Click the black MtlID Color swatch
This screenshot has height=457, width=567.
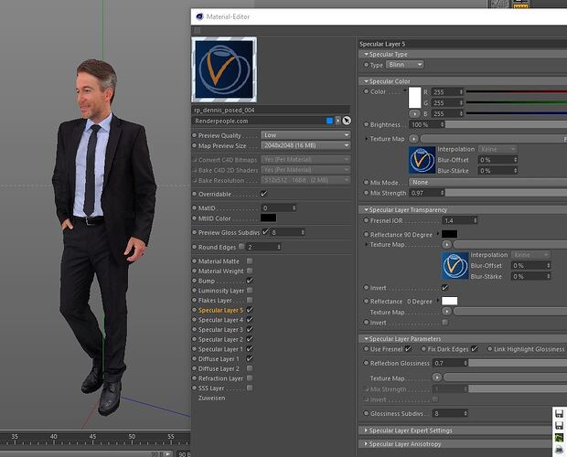(269, 218)
